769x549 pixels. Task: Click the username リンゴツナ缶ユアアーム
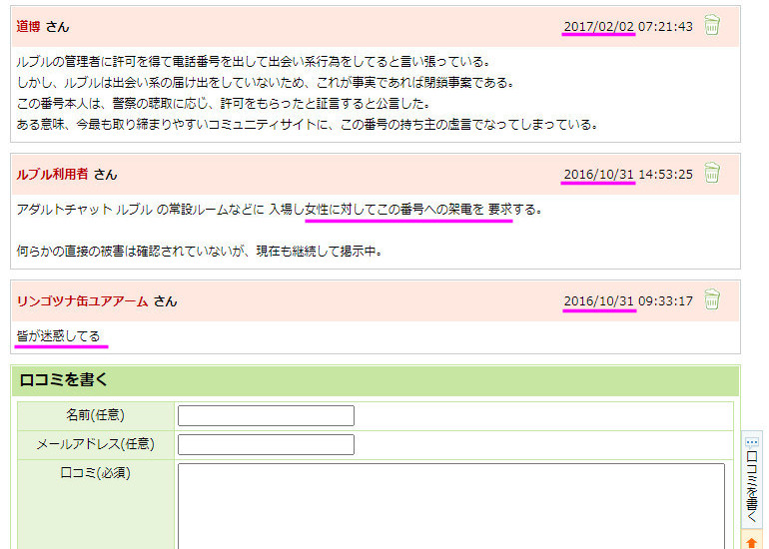[x=82, y=301]
